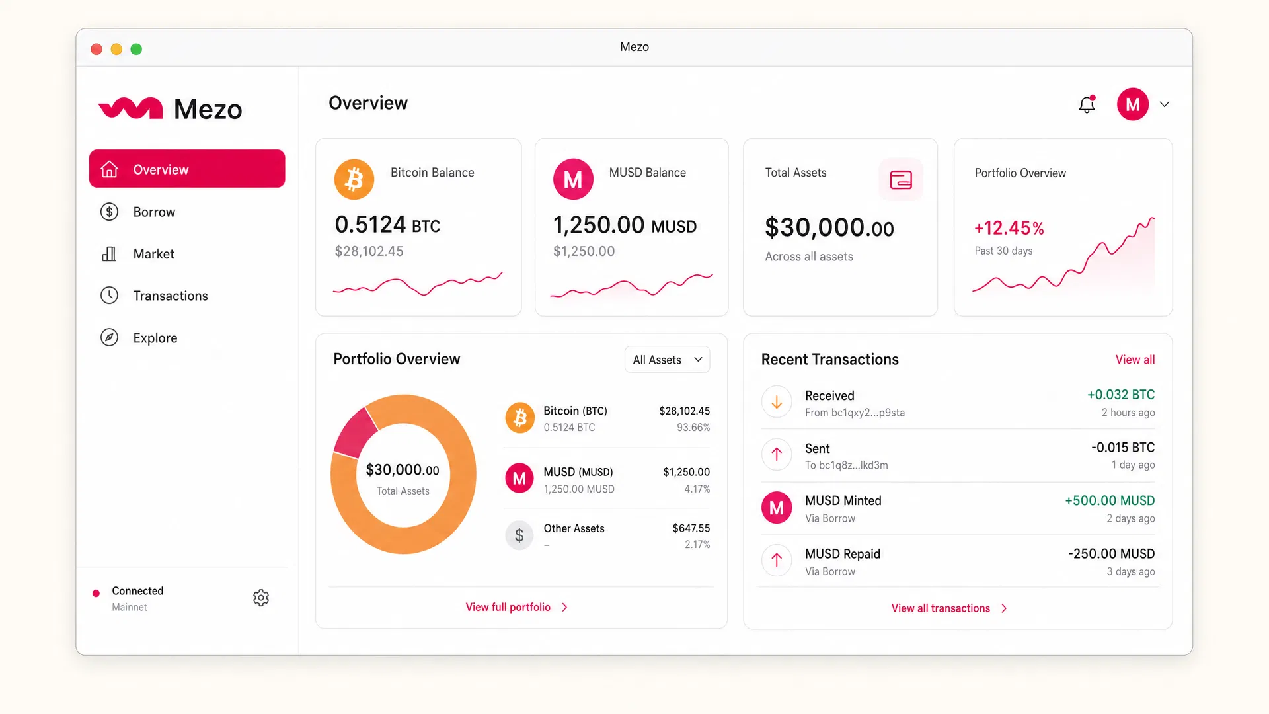Click the To bc1q8z...lkd3m address
Image resolution: width=1269 pixels, height=714 pixels.
click(x=847, y=465)
